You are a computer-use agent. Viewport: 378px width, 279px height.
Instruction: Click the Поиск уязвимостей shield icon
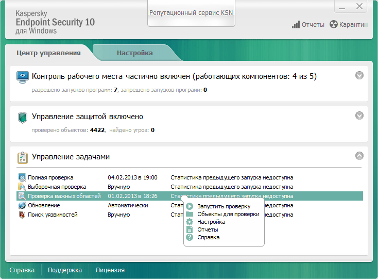22,215
